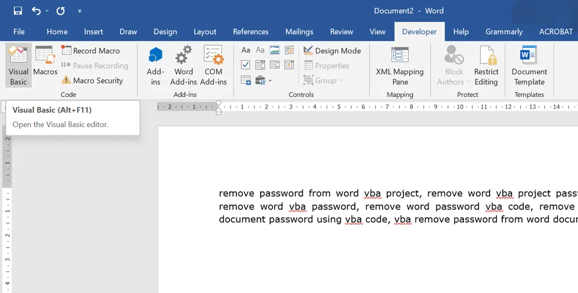This screenshot has height=293, width=578.
Task: Click the Save icon in the title bar
Action: (18, 11)
